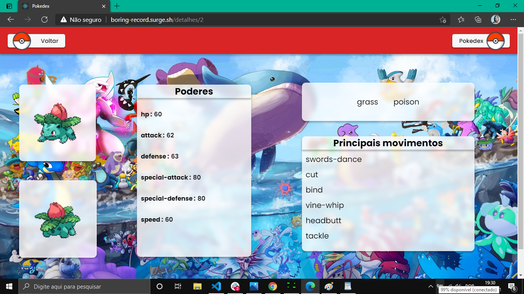Expand hidden icons in the system tray
Image resolution: width=524 pixels, height=294 pixels.
(430, 286)
